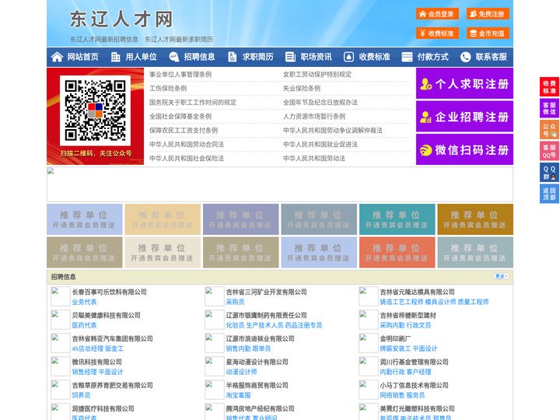Open 吉林省三河矿业开发有限公司 link

coord(267,292)
